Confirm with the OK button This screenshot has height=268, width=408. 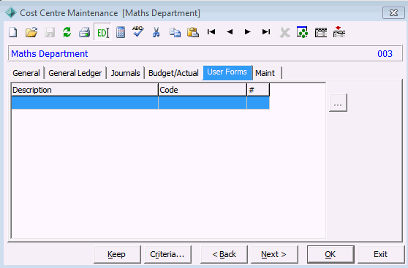(330, 254)
